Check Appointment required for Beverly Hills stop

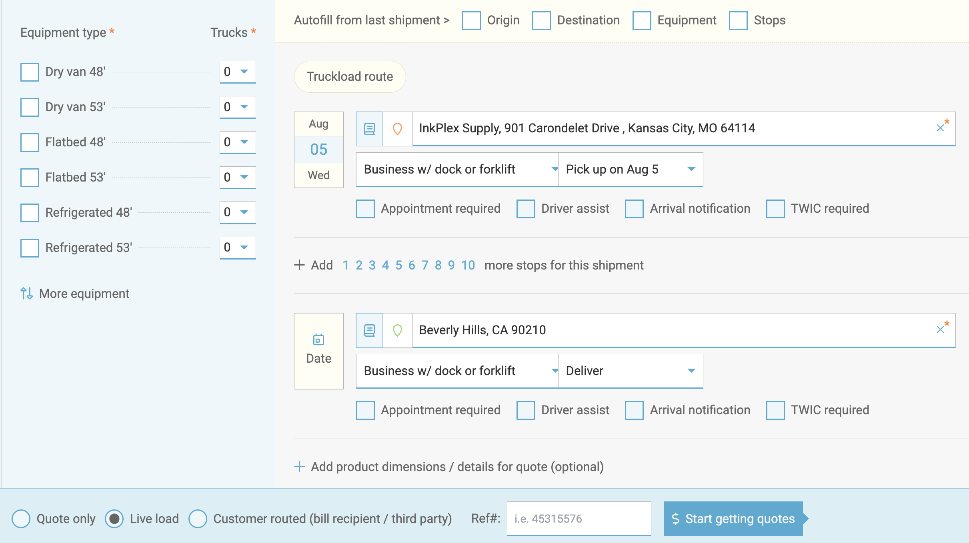point(365,410)
